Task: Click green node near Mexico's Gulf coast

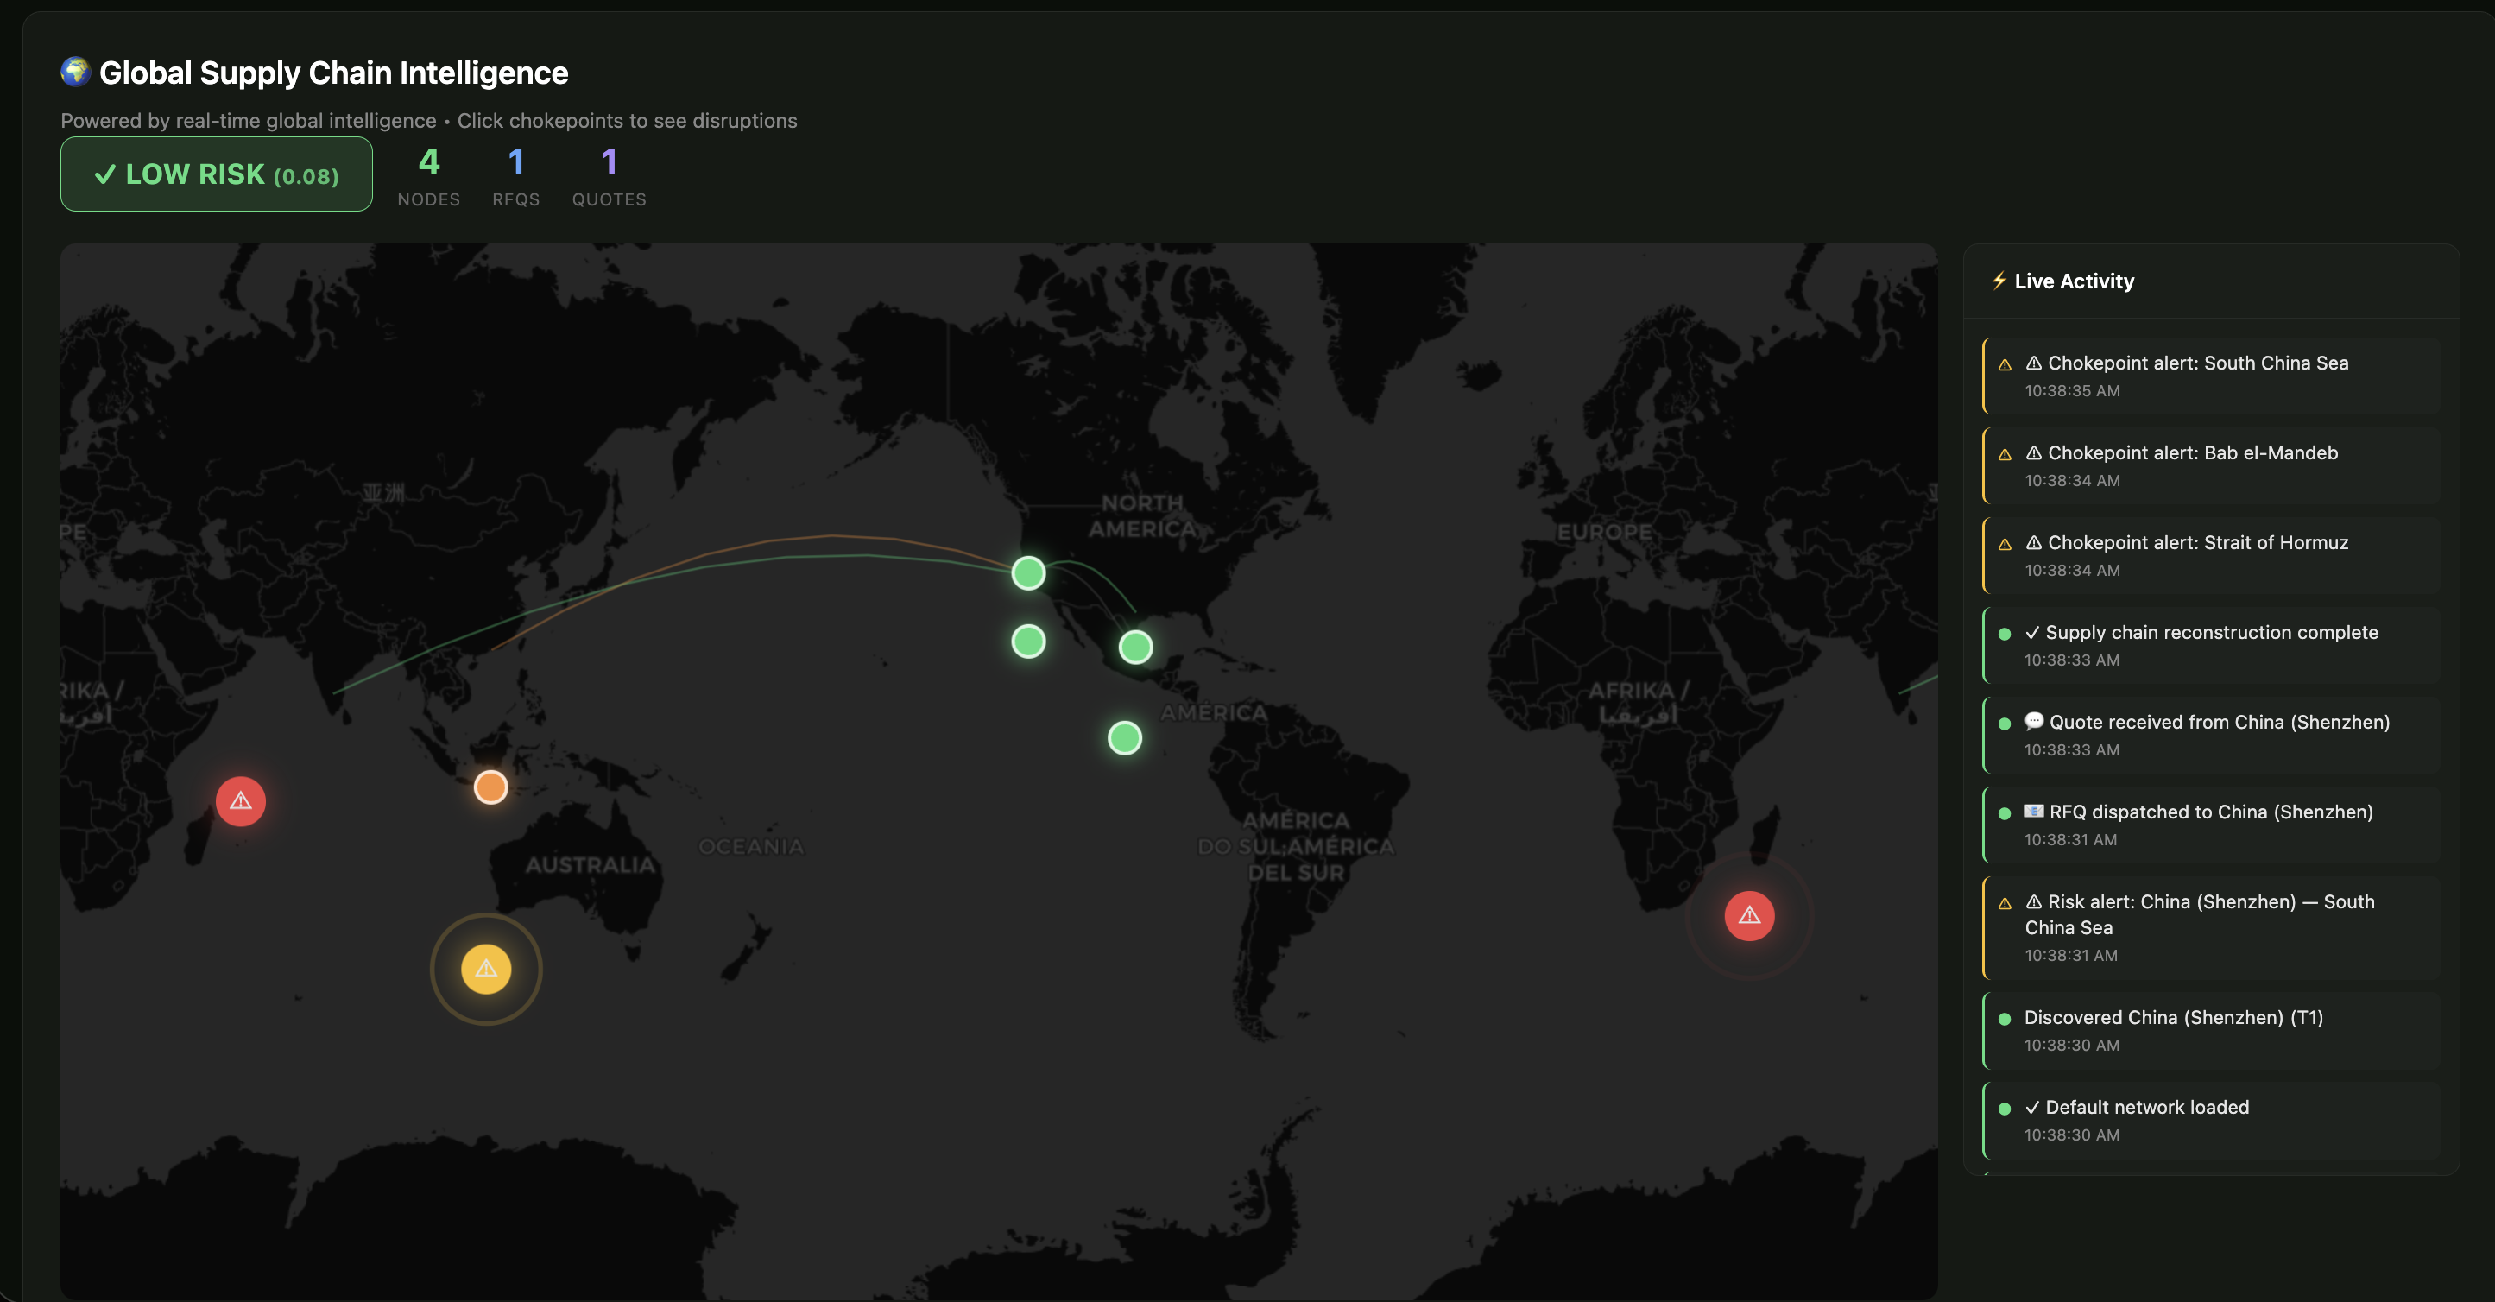Action: pos(1136,648)
